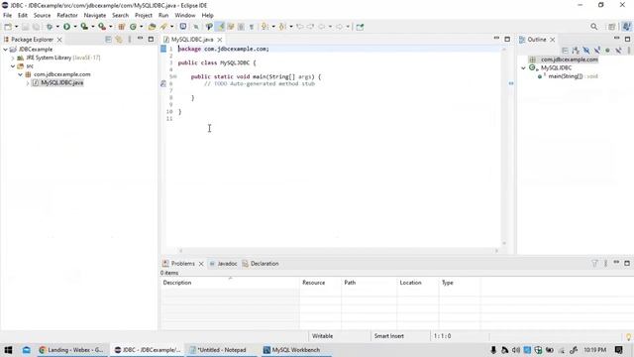Expand the MySQLJDBC.java file node
The width and height of the screenshot is (634, 357).
(28, 83)
